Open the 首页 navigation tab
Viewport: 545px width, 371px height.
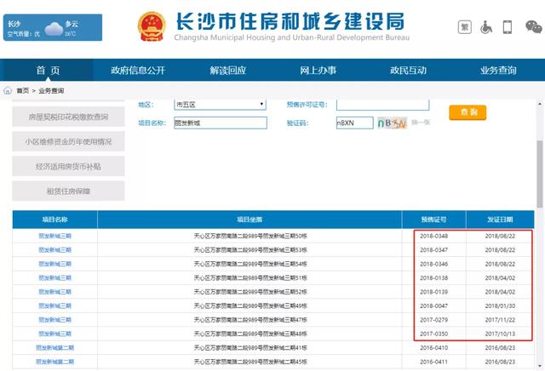(48, 71)
